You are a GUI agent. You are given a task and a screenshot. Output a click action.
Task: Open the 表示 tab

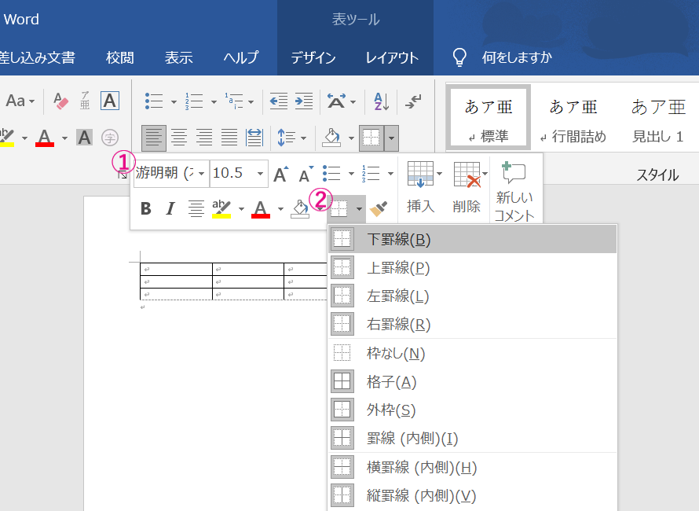pyautogui.click(x=179, y=57)
